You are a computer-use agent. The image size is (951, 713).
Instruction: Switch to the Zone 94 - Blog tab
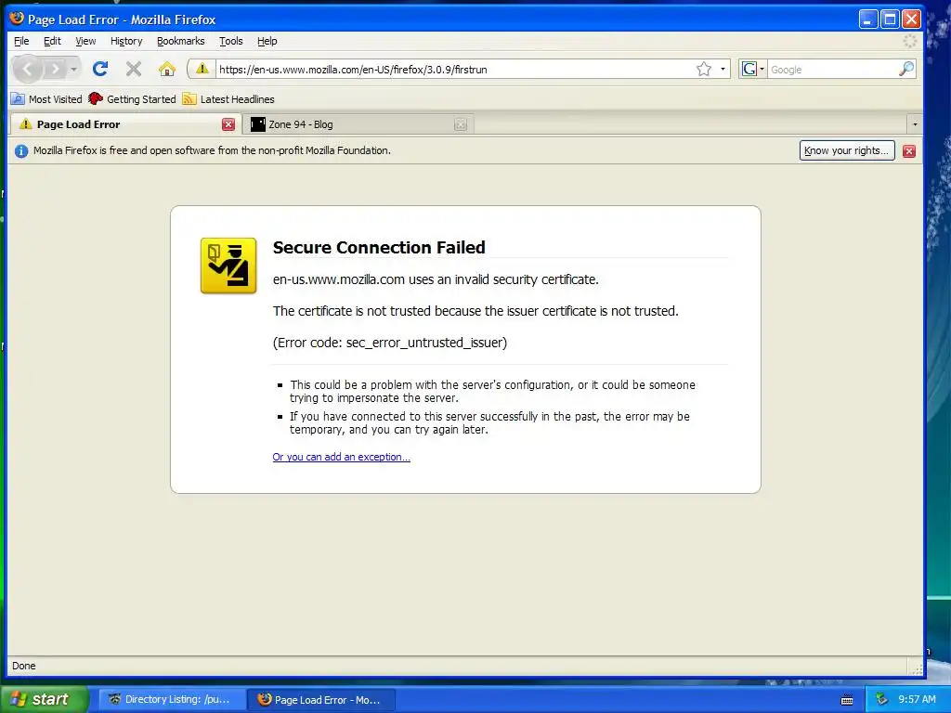[358, 124]
